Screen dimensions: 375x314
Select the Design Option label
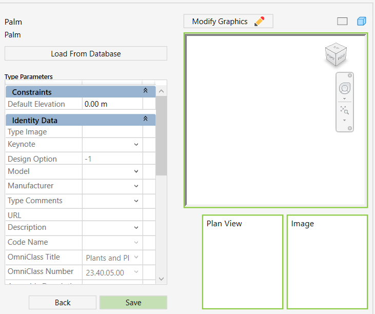pos(32,159)
